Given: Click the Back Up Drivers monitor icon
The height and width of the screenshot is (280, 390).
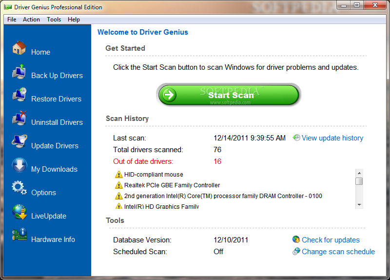Looking at the screenshot, I should [x=19, y=71].
